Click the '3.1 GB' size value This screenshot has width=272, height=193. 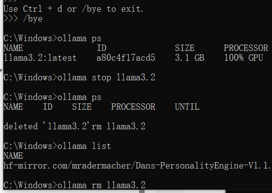tap(190, 58)
